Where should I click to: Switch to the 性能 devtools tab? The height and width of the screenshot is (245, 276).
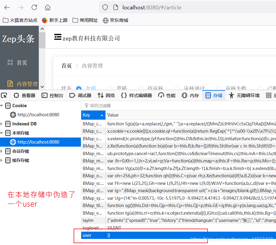167,95
